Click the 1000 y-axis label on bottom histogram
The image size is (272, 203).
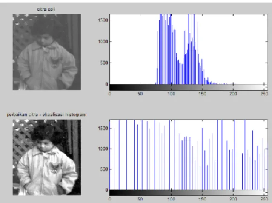click(x=103, y=149)
